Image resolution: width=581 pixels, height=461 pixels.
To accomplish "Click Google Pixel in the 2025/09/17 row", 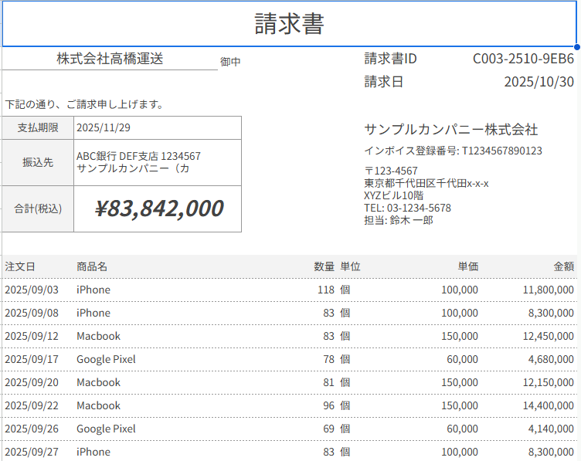I will 106,359.
